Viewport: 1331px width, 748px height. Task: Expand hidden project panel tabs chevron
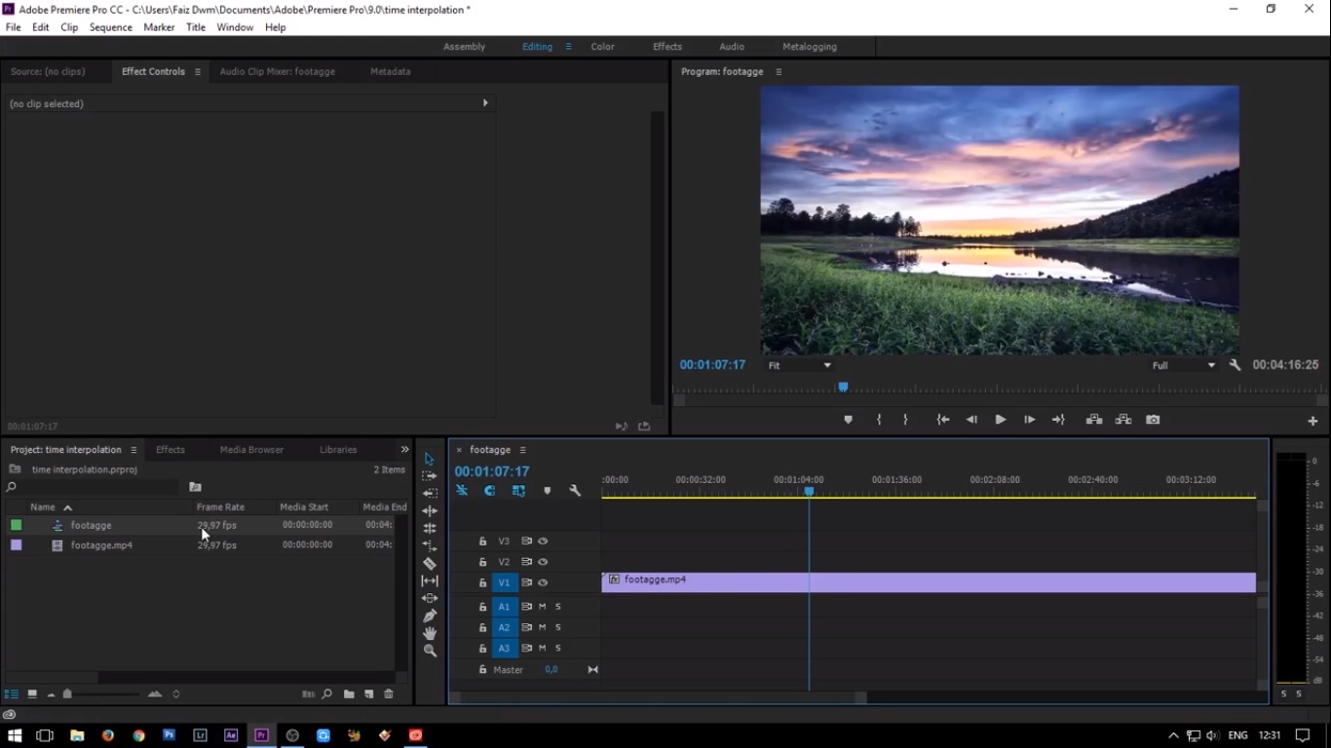tap(404, 449)
